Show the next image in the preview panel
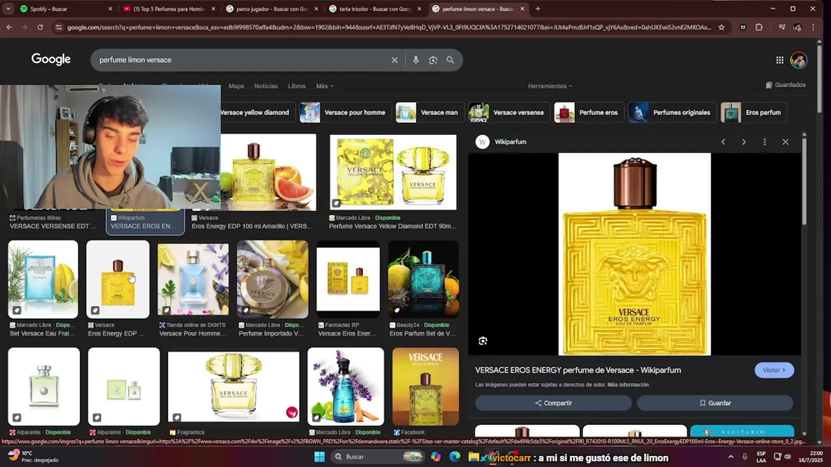The width and height of the screenshot is (831, 467). 743,142
